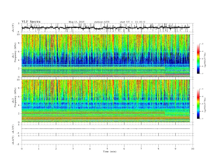
Task: Click the date "May 13, 2015"
Action: [x=76, y=22]
